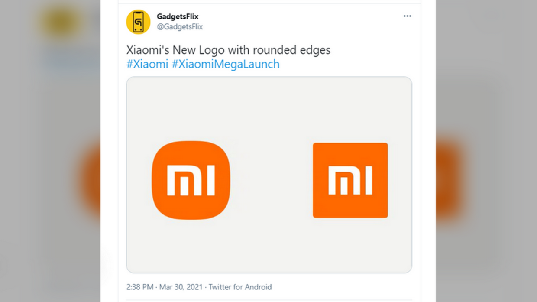Open the GadgetsFlix display name profile link
Image resolution: width=537 pixels, height=302 pixels.
(178, 16)
